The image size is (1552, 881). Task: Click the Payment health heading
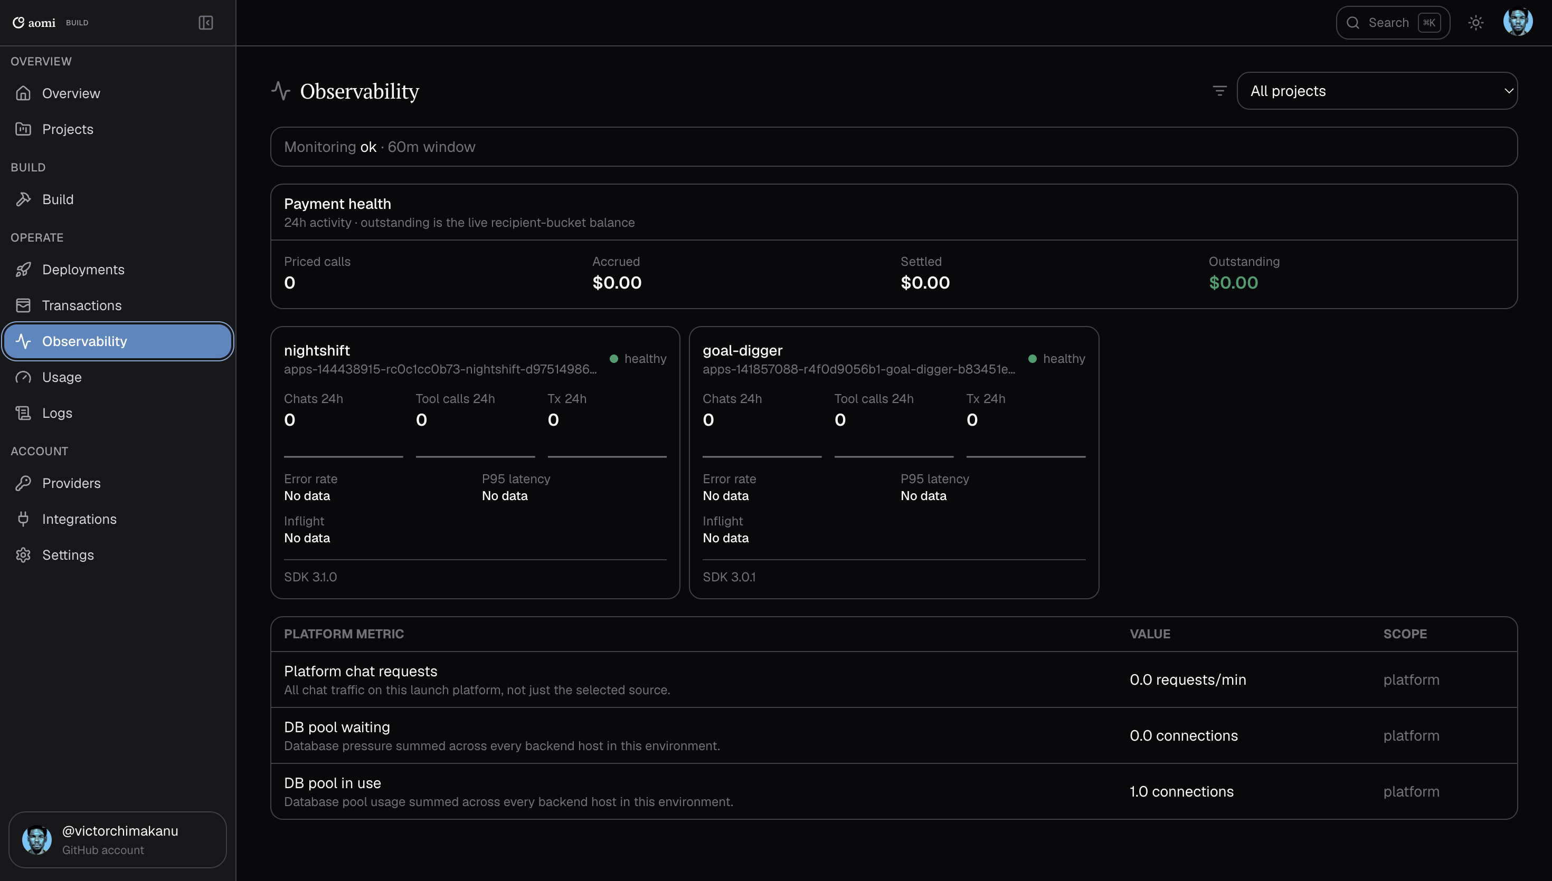pos(337,204)
